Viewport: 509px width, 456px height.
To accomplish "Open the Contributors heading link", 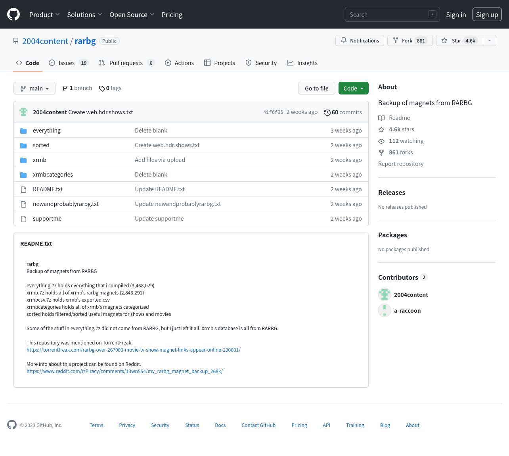I will 403,277.
